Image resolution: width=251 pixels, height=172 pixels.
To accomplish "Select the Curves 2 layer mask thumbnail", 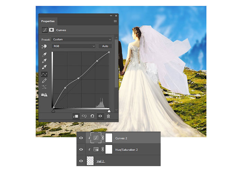I will pyautogui.click(x=109, y=138).
